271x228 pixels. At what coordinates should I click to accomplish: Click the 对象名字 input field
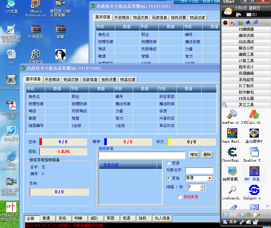199,170
